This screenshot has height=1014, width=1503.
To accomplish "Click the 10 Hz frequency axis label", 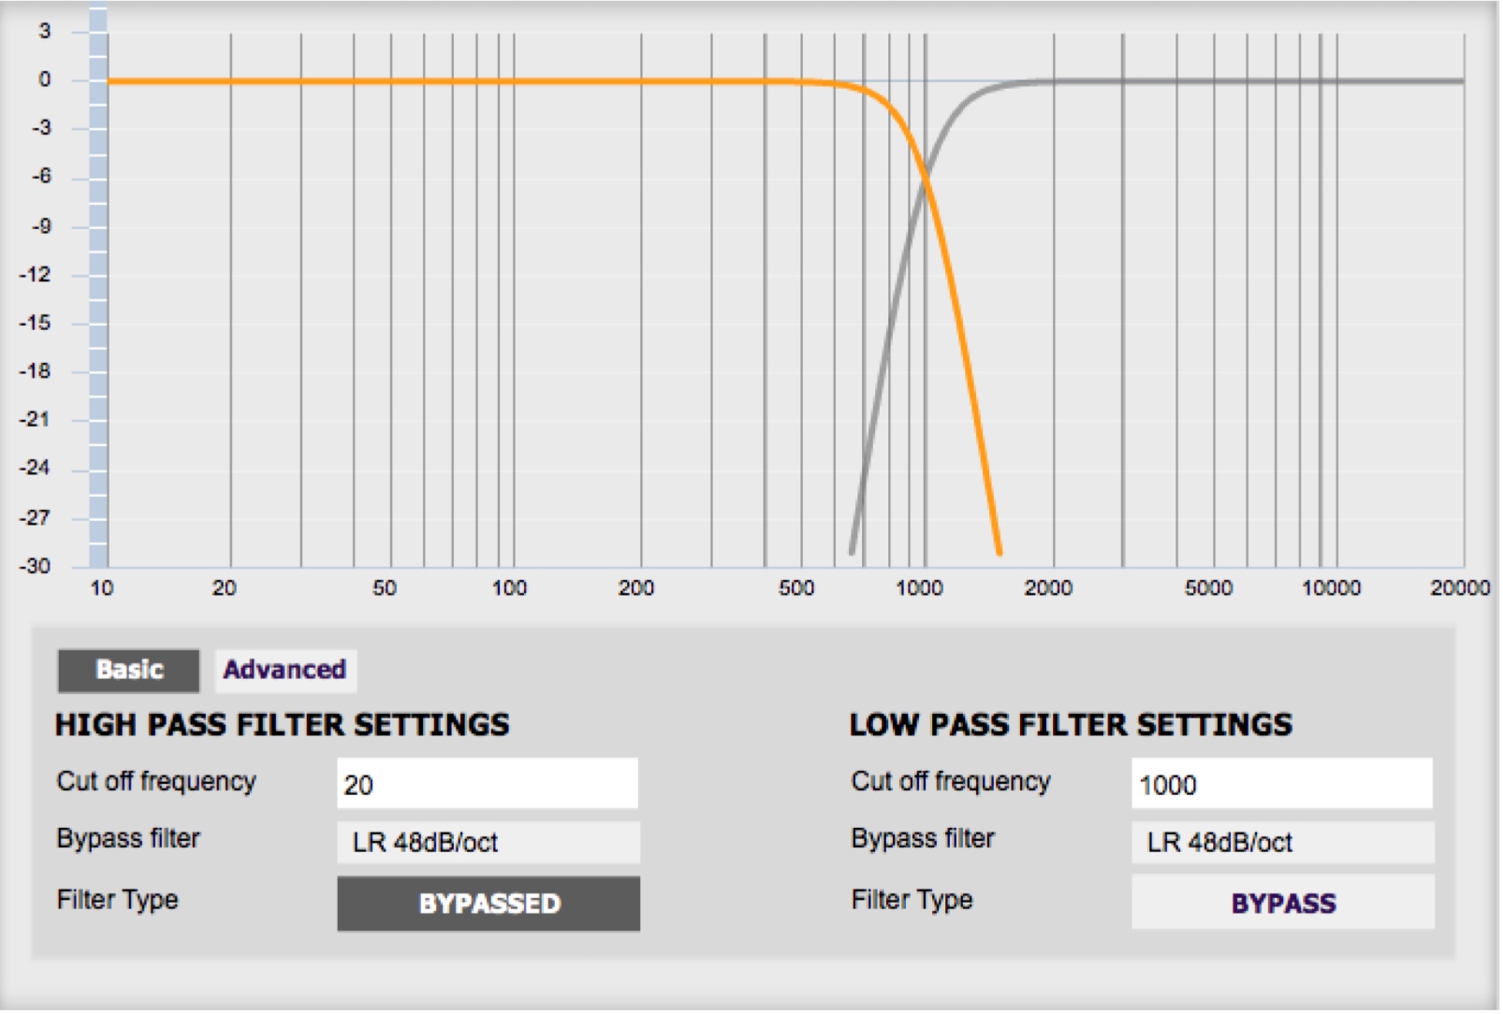I will pos(101,588).
